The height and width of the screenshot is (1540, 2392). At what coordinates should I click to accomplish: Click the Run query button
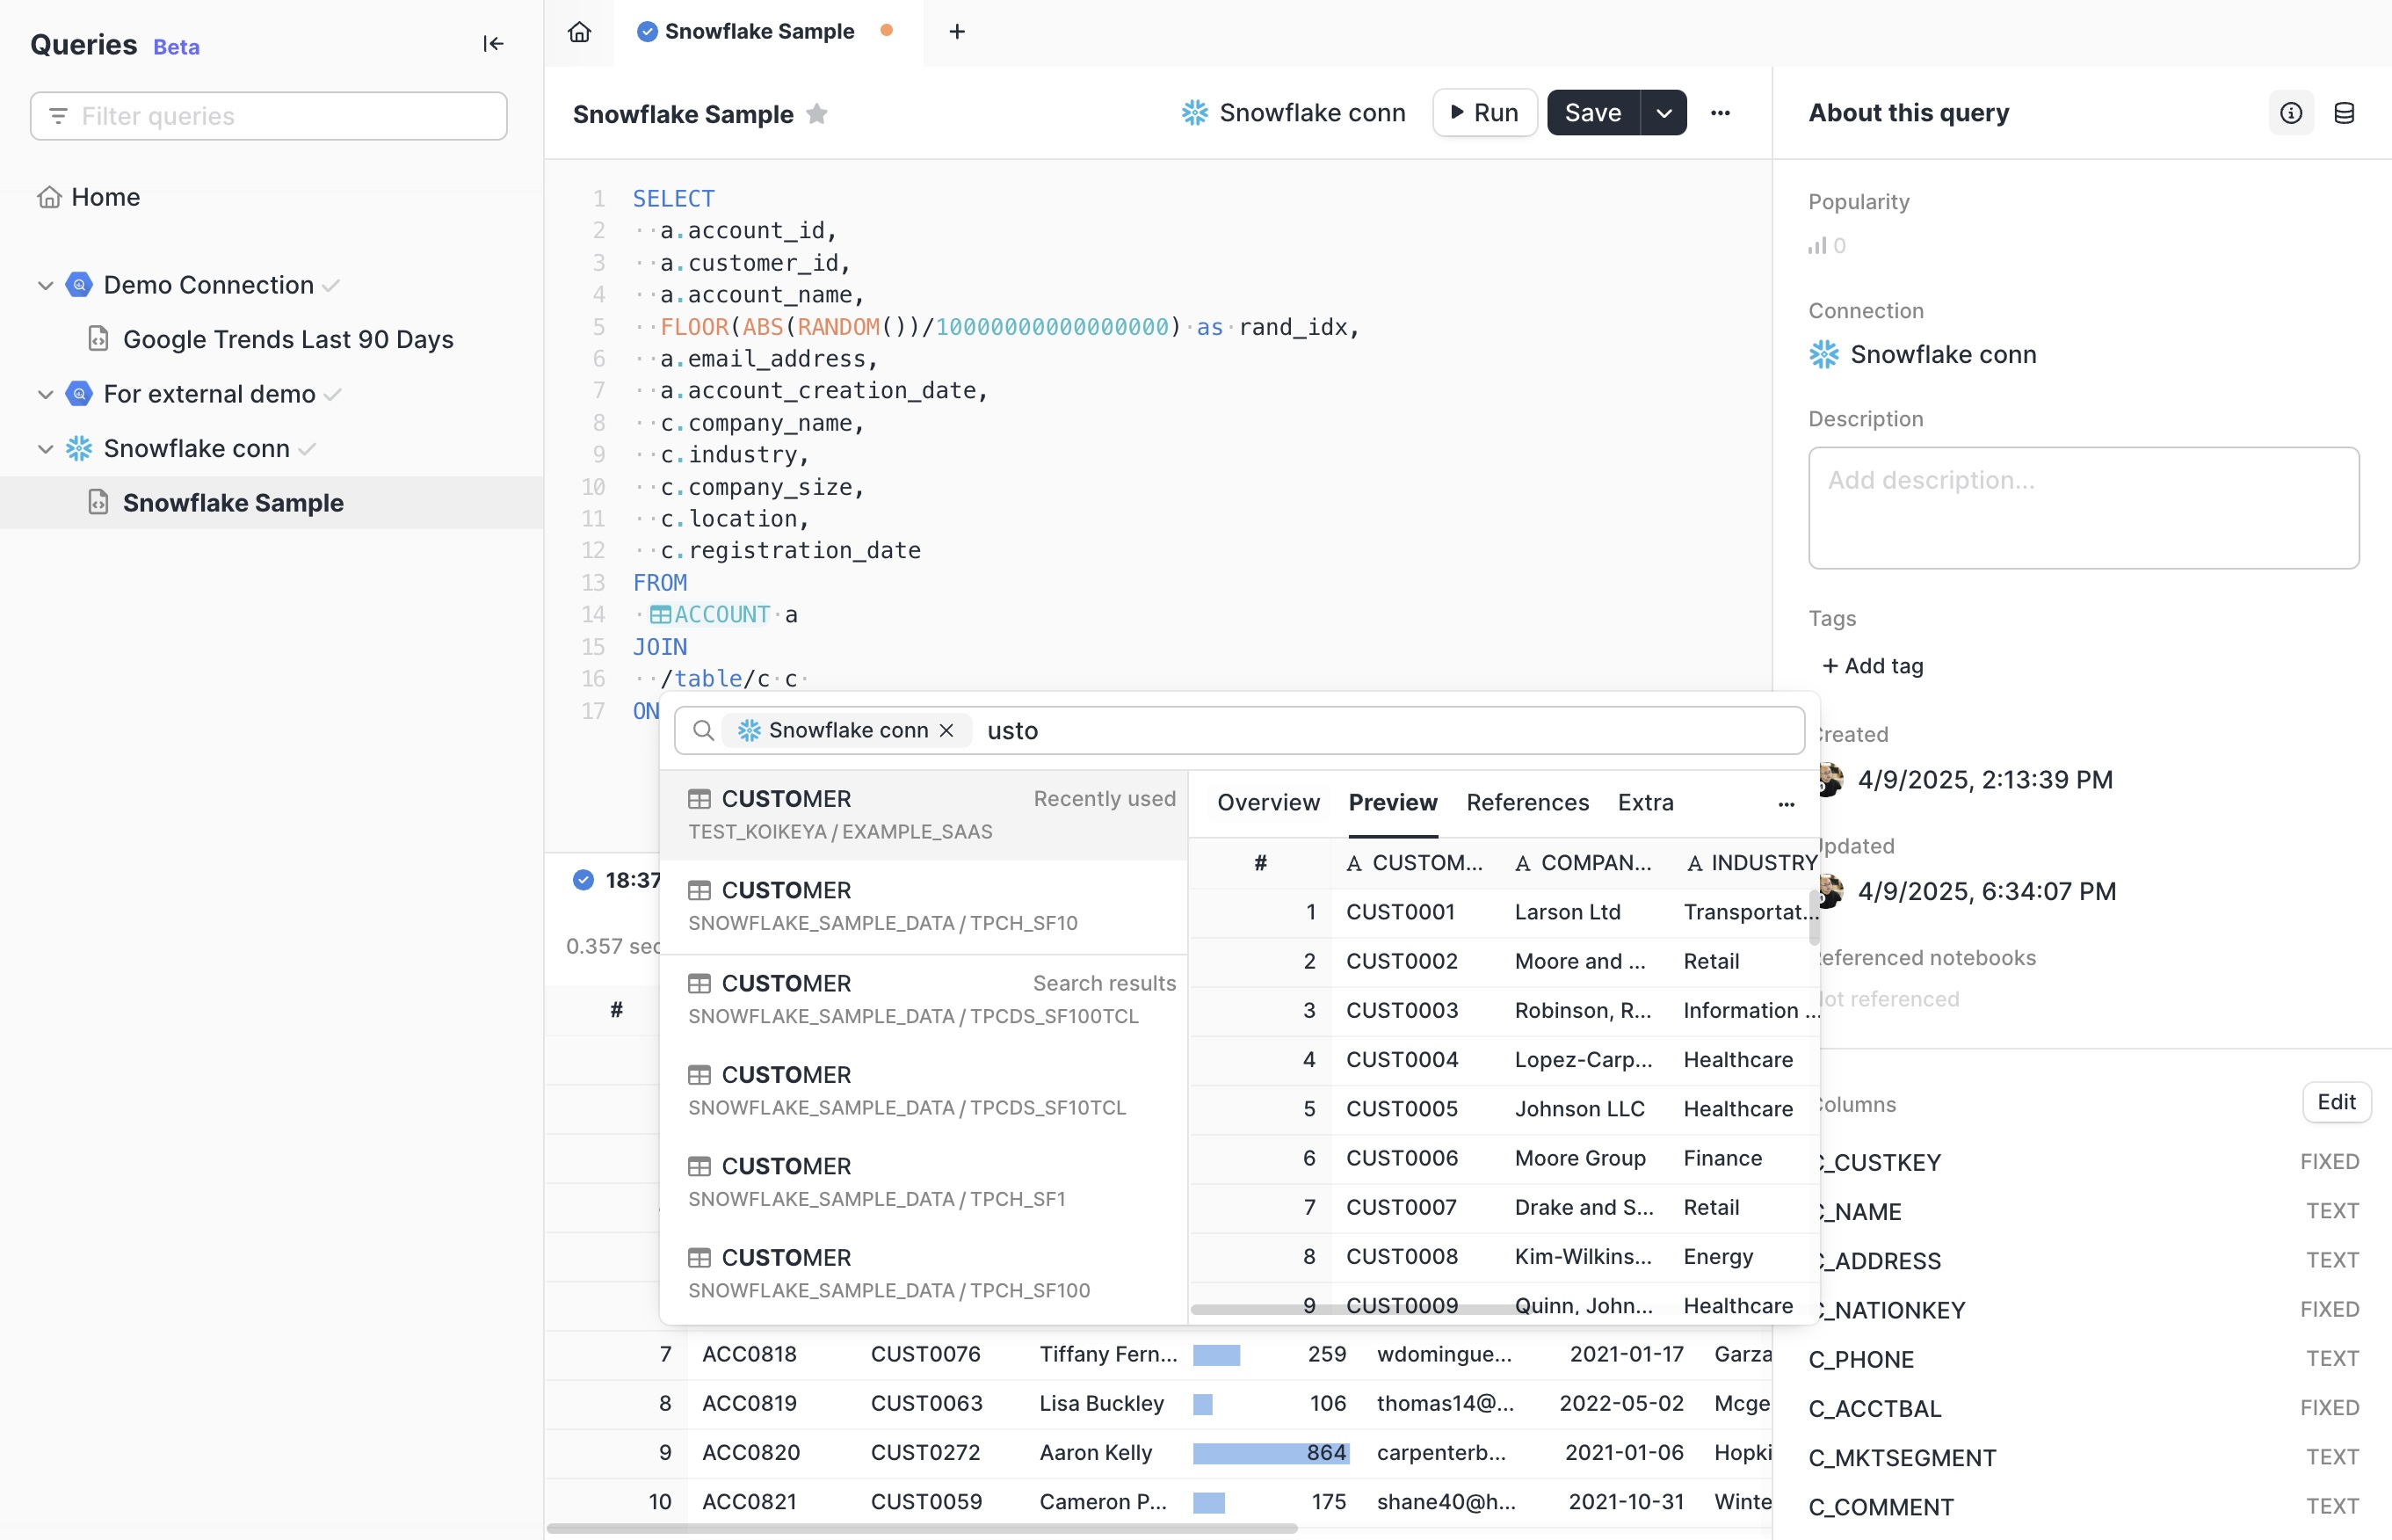tap(1484, 113)
